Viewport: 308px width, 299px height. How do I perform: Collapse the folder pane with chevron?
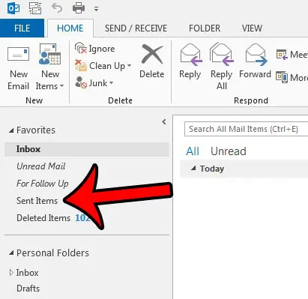coord(164,122)
